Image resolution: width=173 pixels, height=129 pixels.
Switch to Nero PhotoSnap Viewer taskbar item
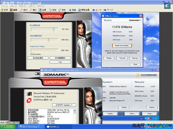point(31,127)
